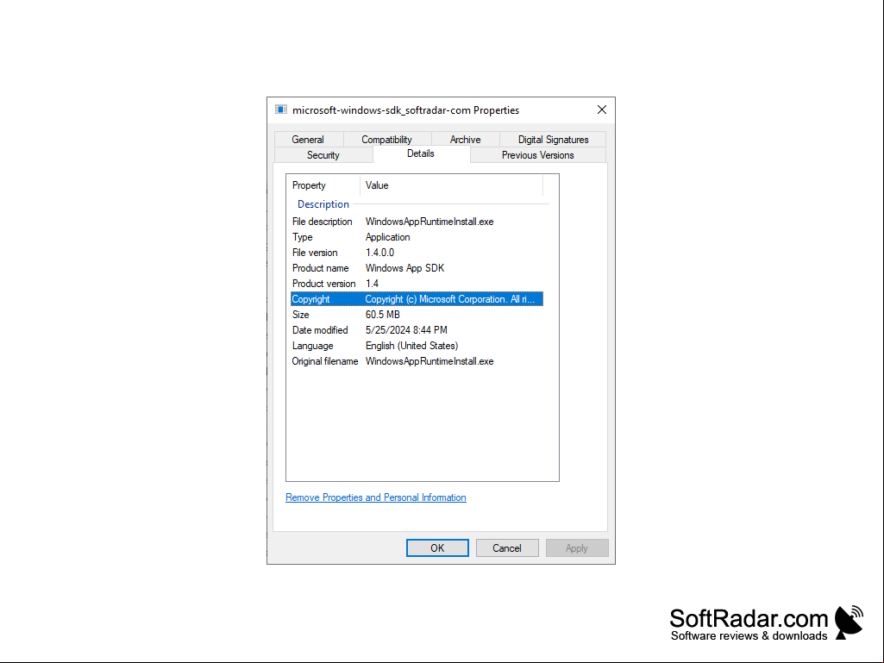Select the Archive tab
The height and width of the screenshot is (663, 884).
465,140
